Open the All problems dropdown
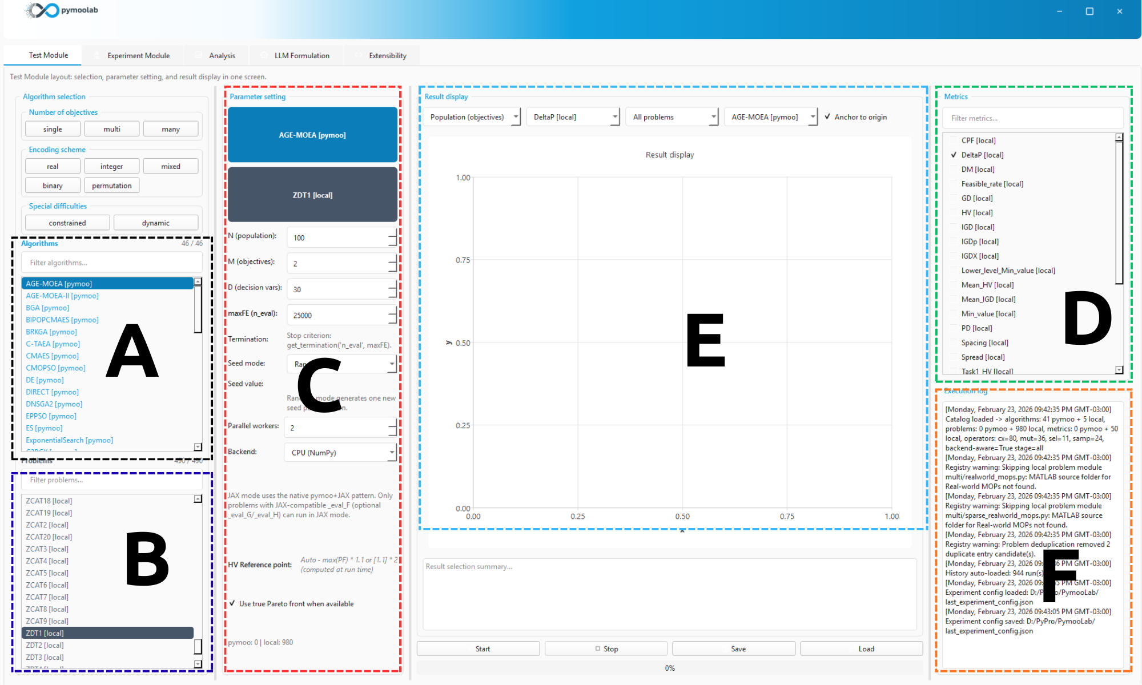Image resolution: width=1142 pixels, height=685 pixels. pyautogui.click(x=673, y=117)
